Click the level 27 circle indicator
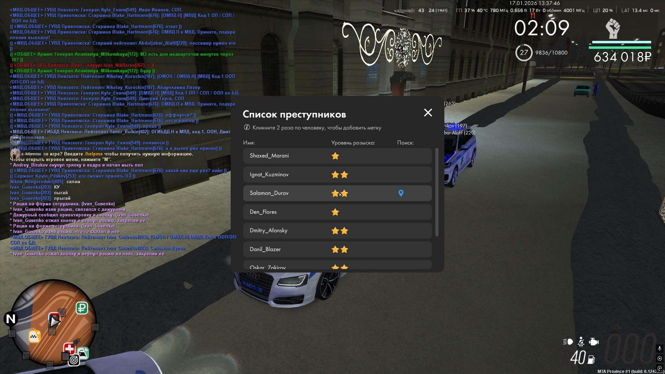This screenshot has width=665, height=374. (x=524, y=53)
